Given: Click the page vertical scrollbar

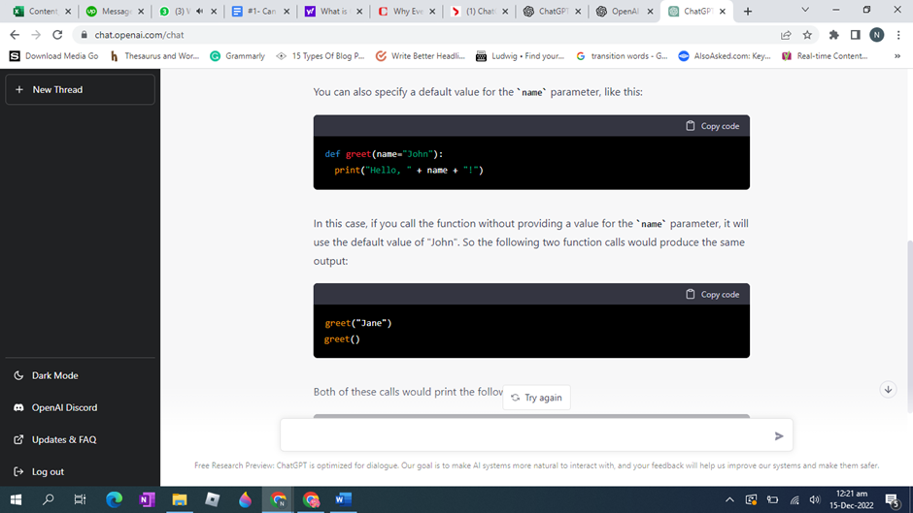Looking at the screenshot, I should tap(909, 326).
